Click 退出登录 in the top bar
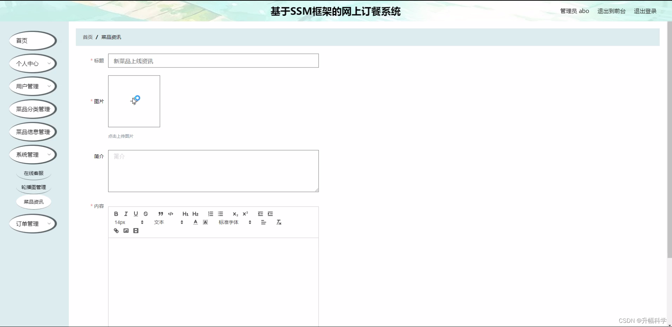The image size is (672, 327). tap(645, 11)
